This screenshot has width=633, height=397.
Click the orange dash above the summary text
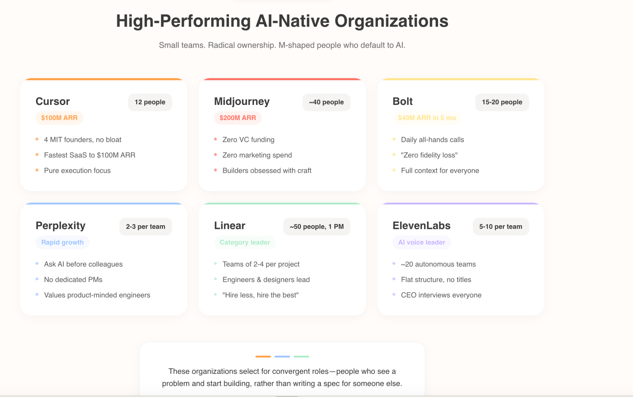tap(263, 357)
